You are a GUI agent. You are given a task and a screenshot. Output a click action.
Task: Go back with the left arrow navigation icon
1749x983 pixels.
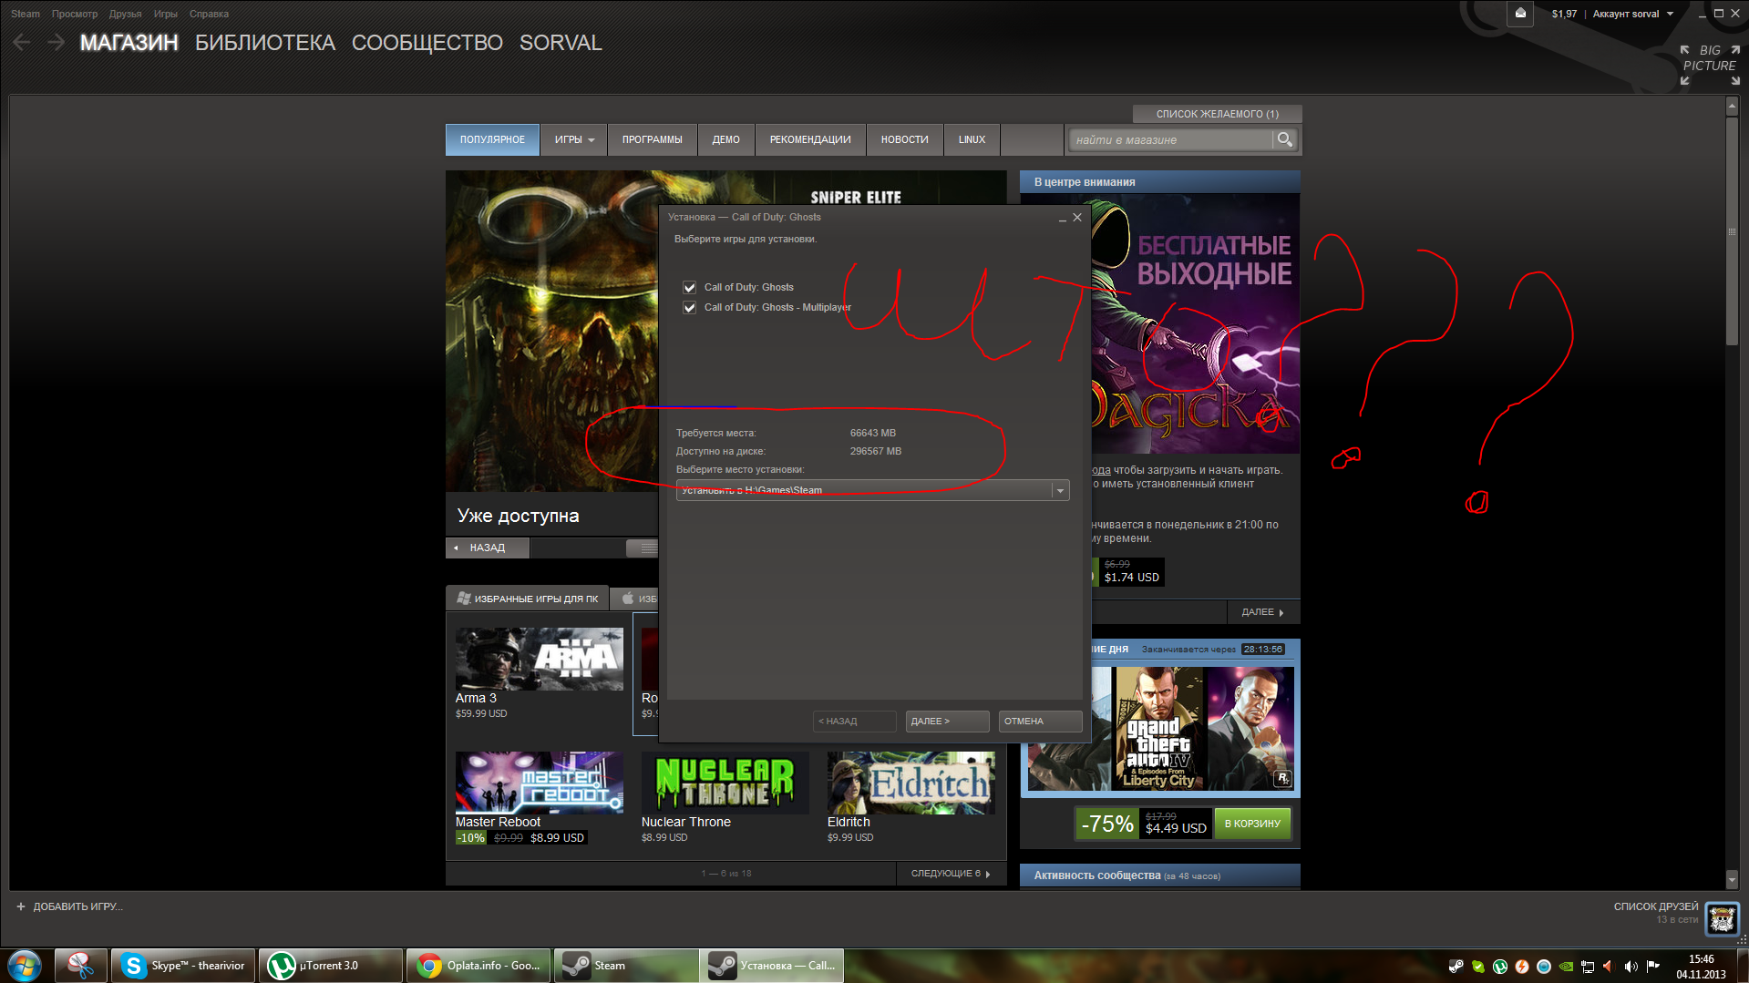point(23,42)
